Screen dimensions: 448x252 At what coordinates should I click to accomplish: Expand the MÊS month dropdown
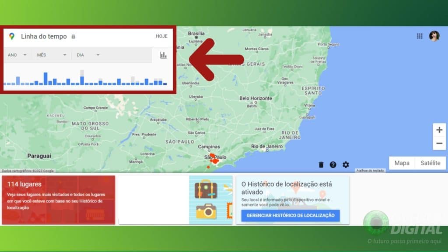pyautogui.click(x=52, y=55)
